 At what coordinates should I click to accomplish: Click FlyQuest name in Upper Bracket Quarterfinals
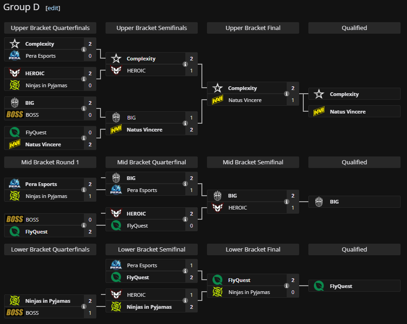click(x=36, y=132)
